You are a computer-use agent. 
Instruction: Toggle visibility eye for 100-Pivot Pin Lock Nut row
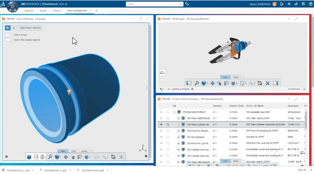coord(161,143)
